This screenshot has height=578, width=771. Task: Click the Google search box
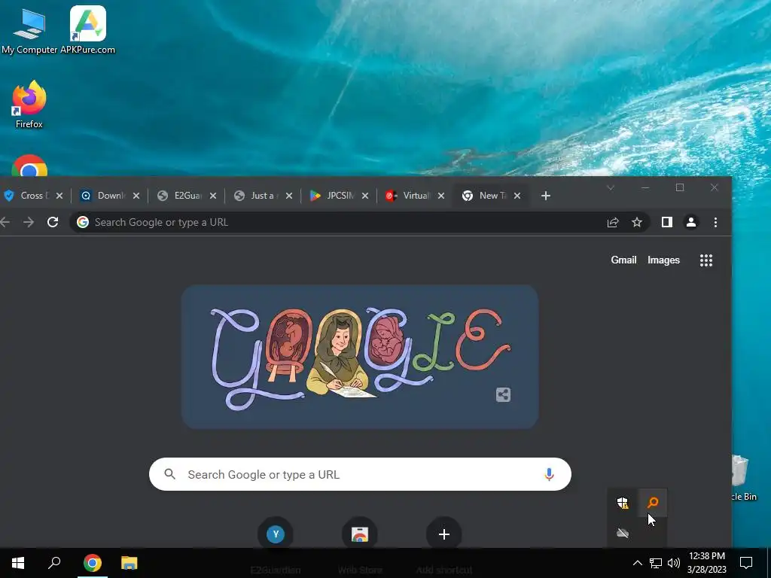(x=360, y=474)
